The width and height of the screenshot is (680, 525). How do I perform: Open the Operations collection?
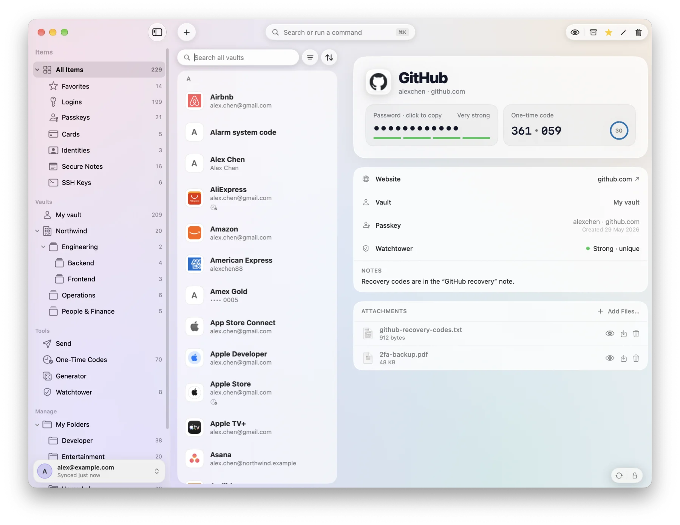coord(99,295)
